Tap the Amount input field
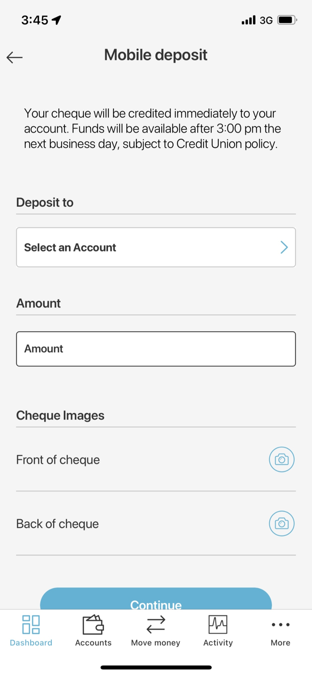The image size is (312, 676). point(156,348)
